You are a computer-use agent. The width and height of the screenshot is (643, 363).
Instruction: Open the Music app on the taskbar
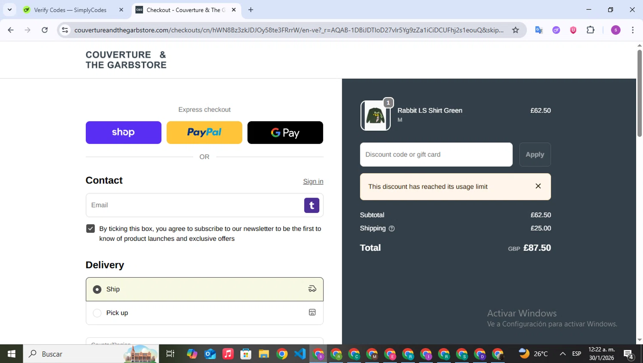[x=228, y=354]
